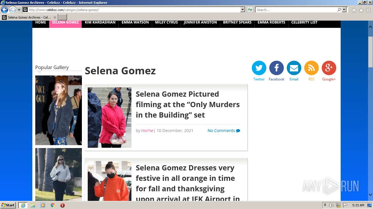This screenshot has height=209, width=373.
Task: Click the Google+ social icon
Action: (x=329, y=68)
